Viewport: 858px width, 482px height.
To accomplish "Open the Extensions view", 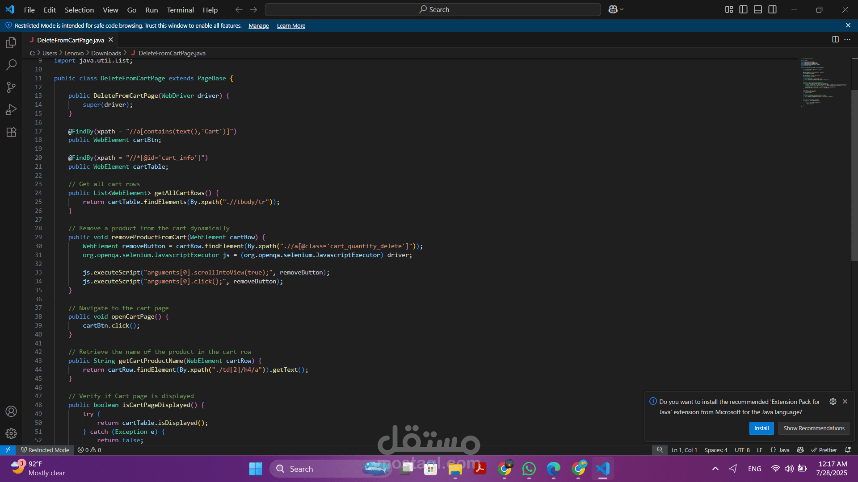I will 11,132.
